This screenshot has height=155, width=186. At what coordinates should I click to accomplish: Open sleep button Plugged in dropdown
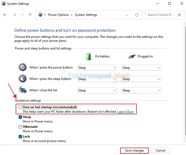(141, 79)
